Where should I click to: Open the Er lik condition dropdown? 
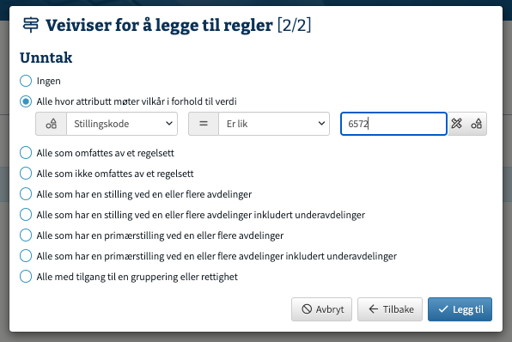(274, 124)
